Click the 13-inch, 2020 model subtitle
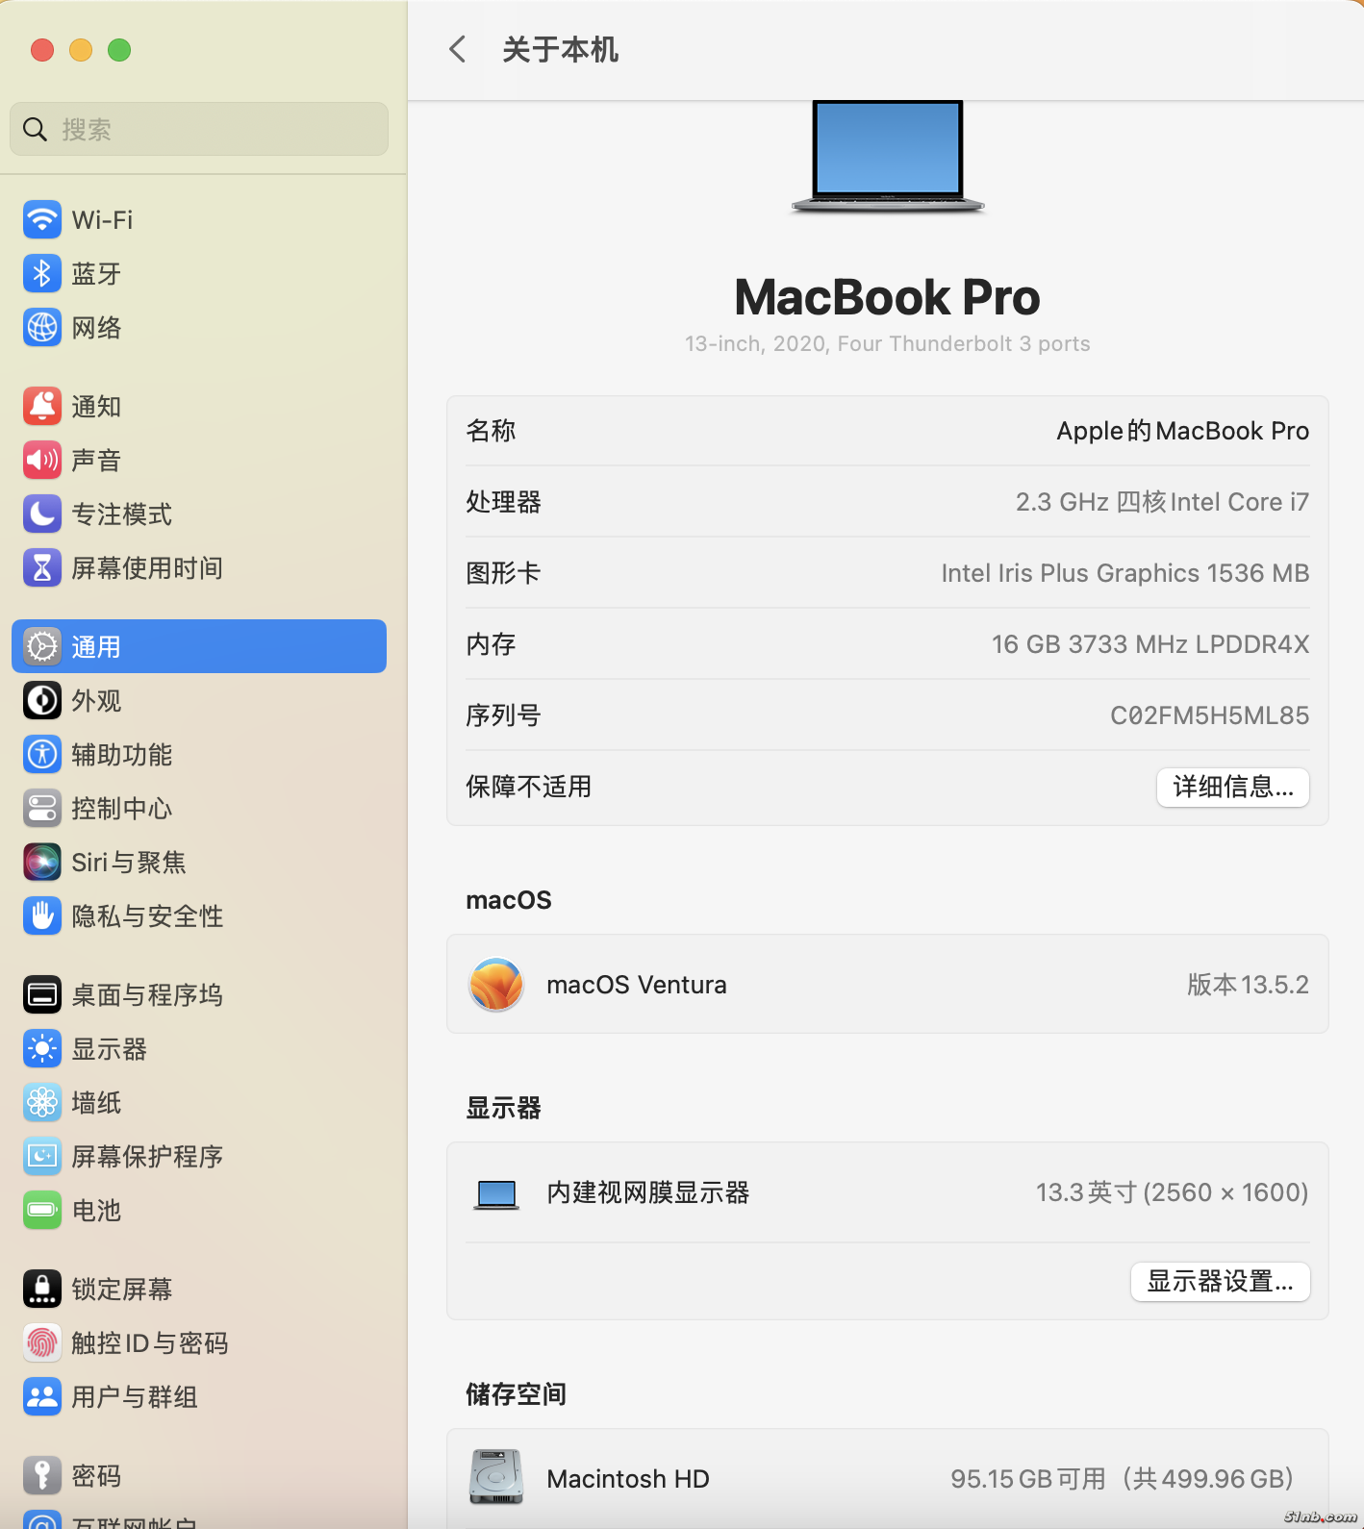 coord(888,344)
